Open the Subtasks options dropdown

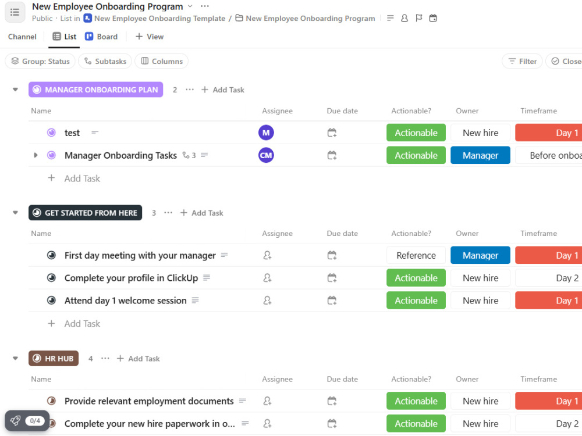105,61
